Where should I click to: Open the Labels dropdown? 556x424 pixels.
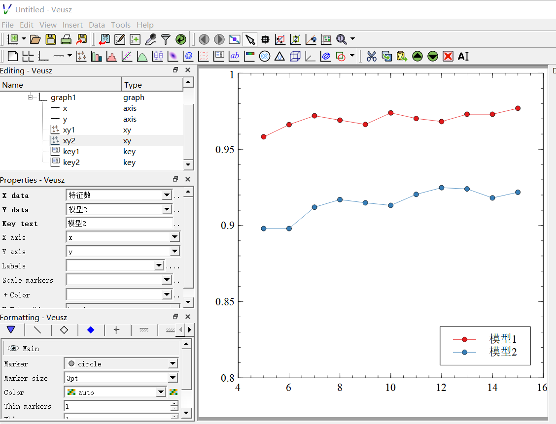click(x=159, y=265)
